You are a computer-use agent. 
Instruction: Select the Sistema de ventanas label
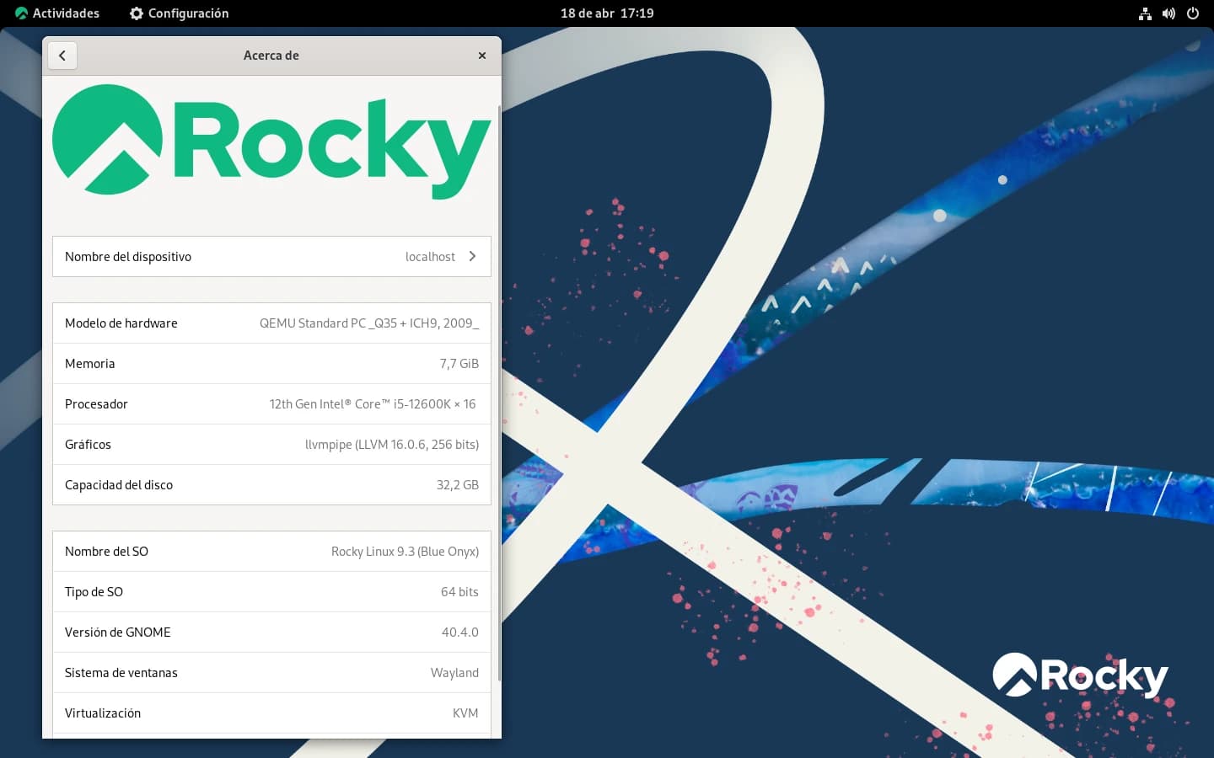[x=121, y=673]
